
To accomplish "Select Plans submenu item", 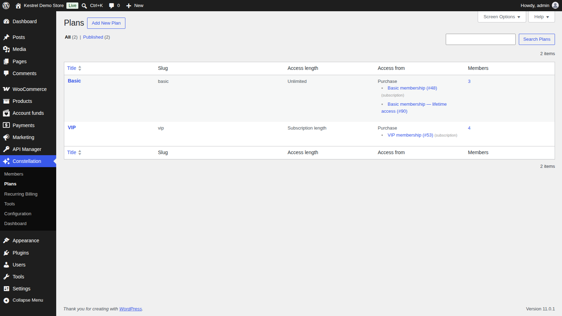I will coord(10,184).
